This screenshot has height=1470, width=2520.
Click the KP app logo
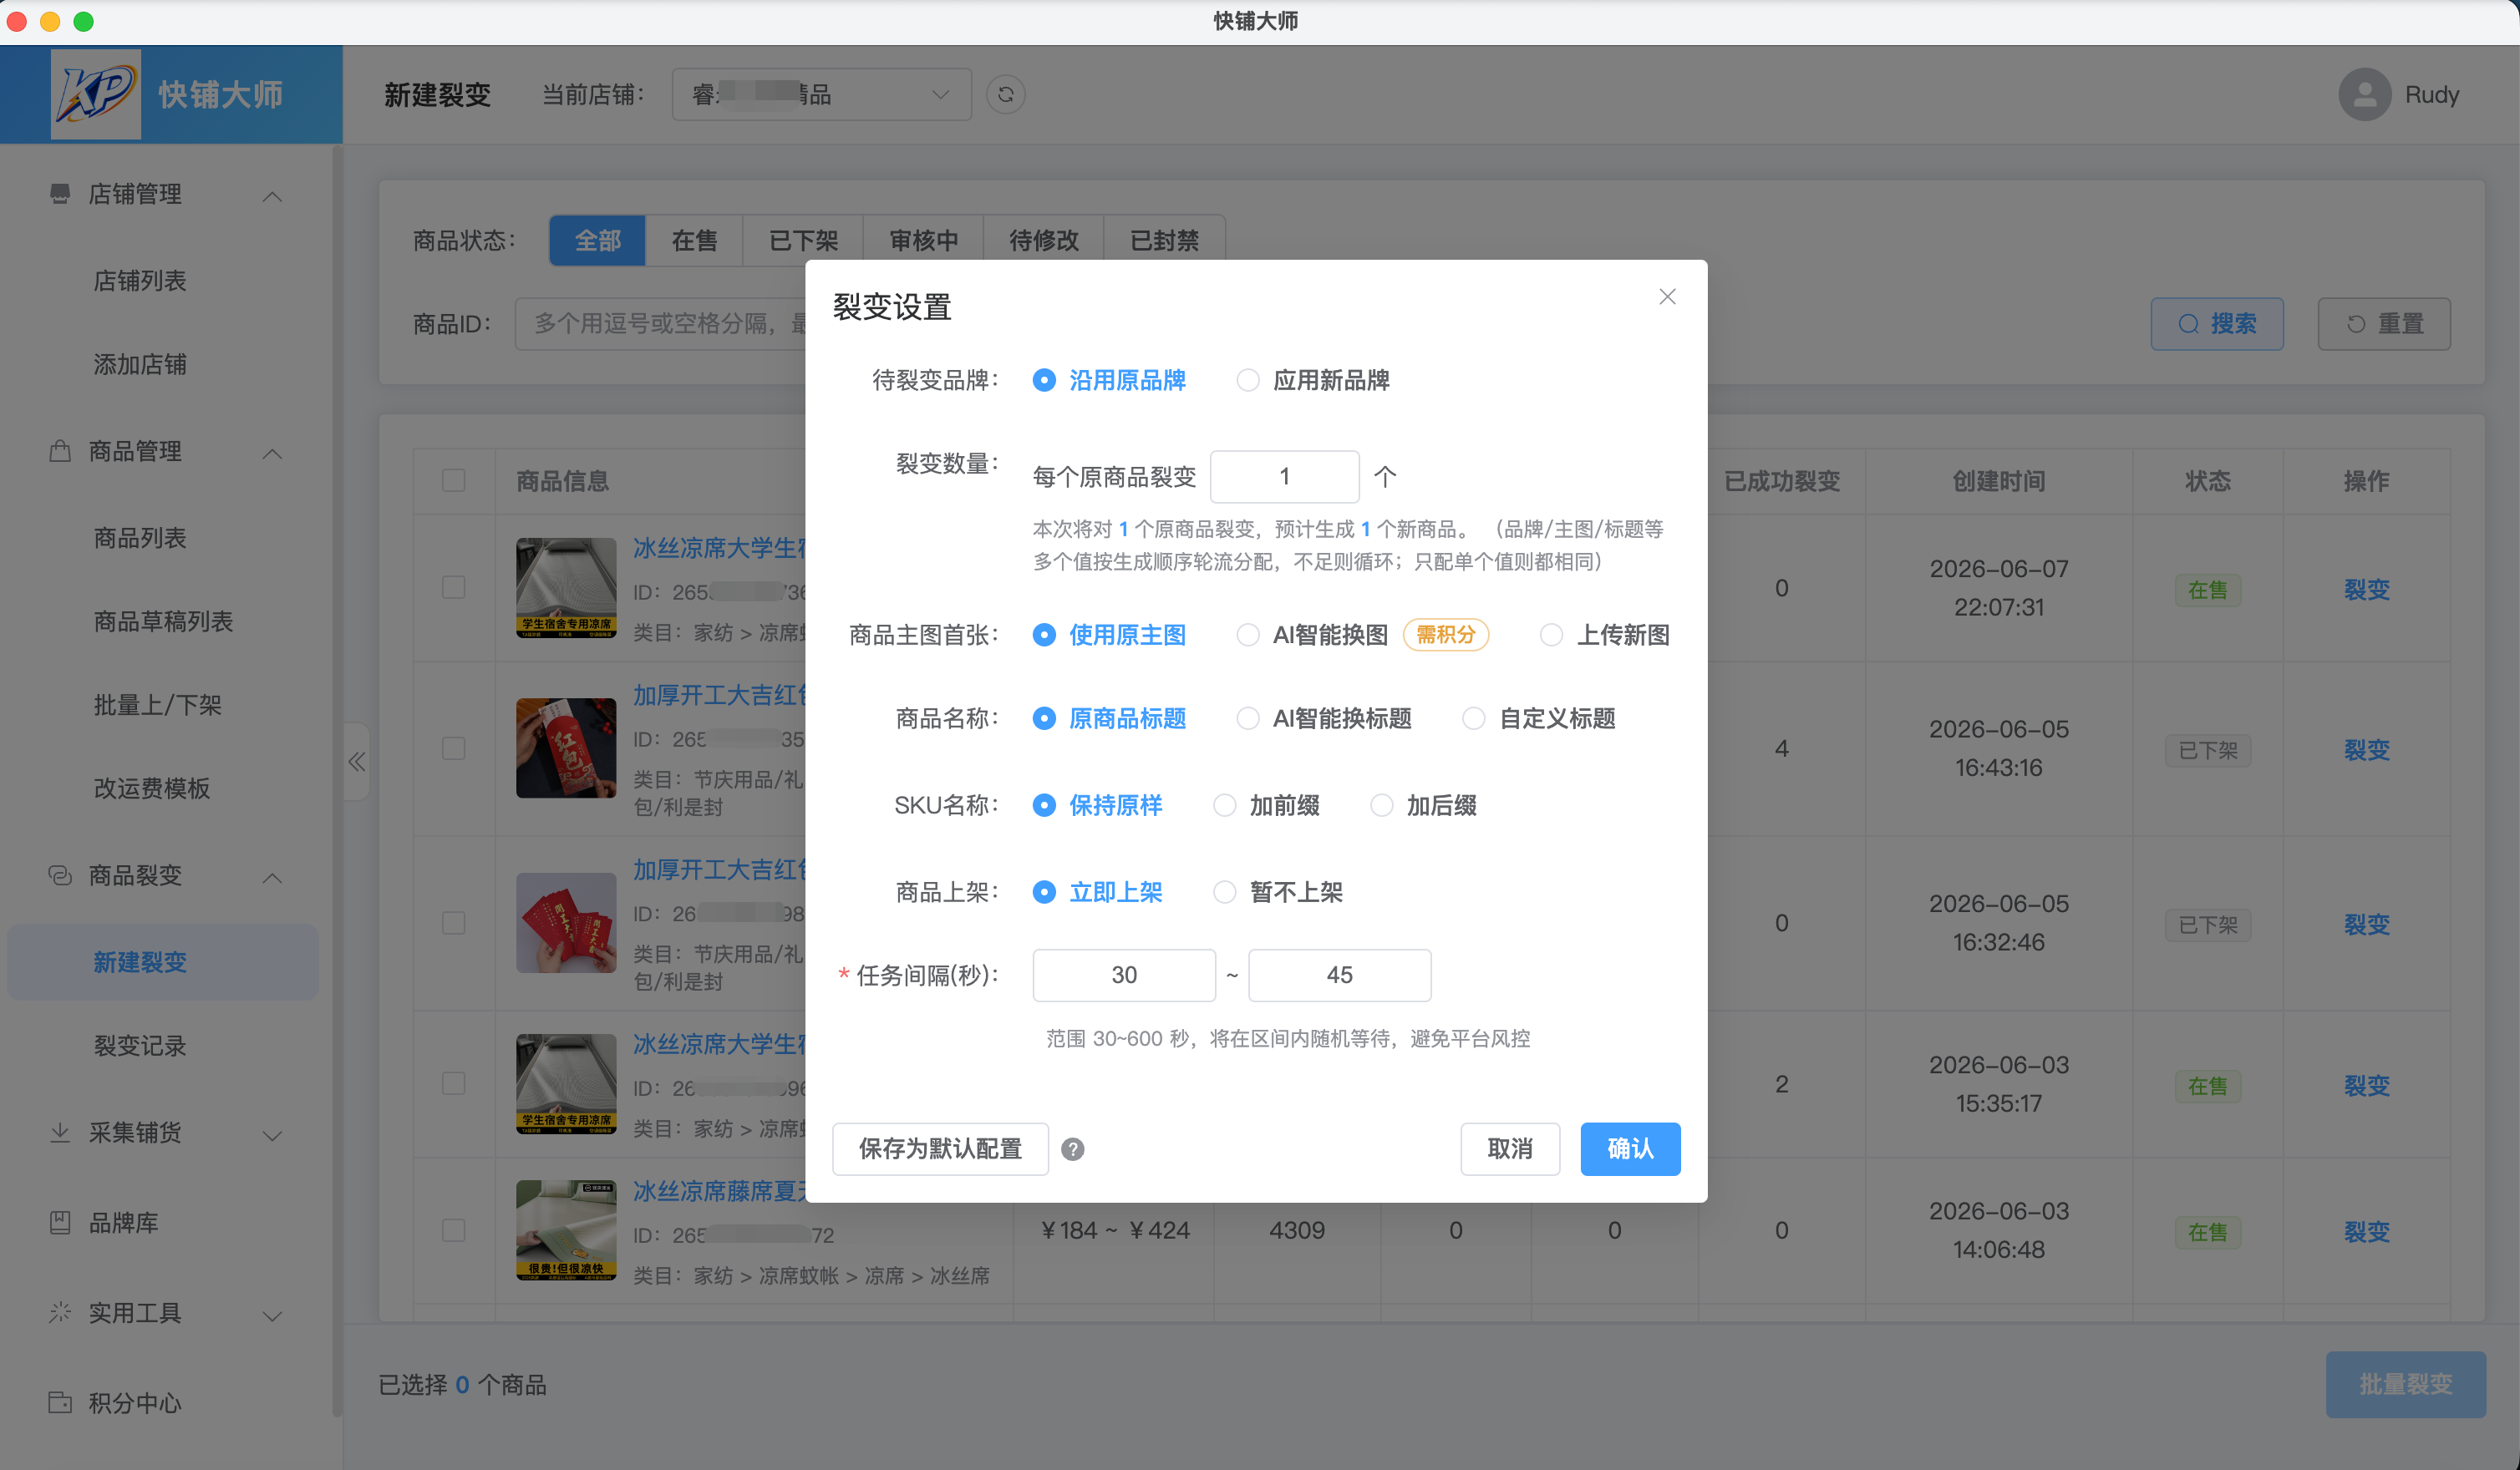(96, 94)
